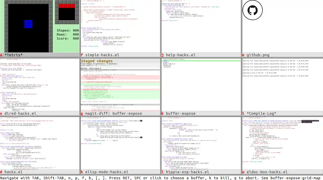Viewport: 323px width, 180px height.
Task: Click the "i" badge on *Compile-Log* modeline
Action: pyautogui.click(x=244, y=113)
